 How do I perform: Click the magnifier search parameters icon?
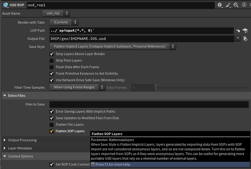(x=236, y=5)
